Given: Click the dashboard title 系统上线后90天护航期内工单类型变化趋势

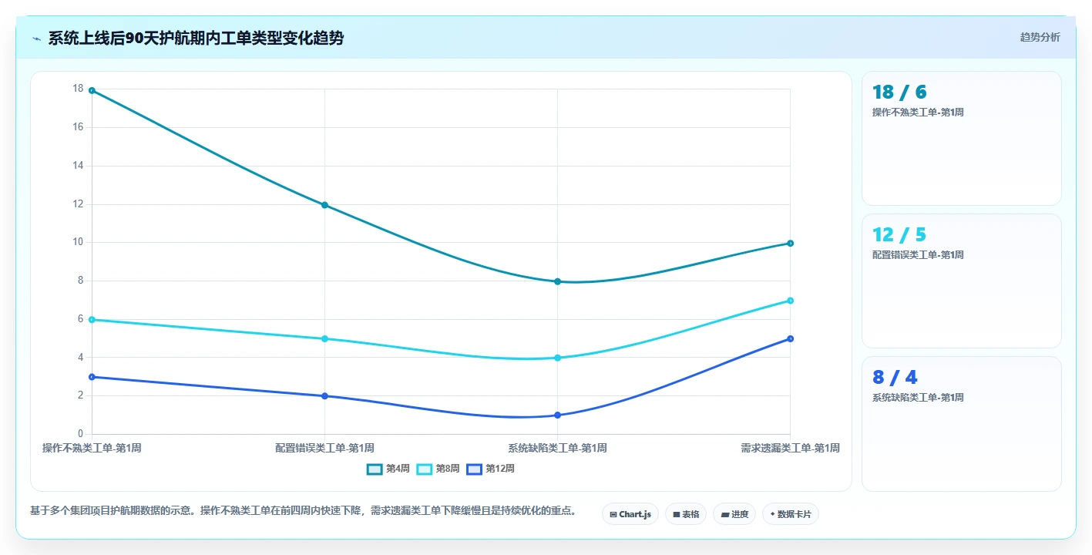Looking at the screenshot, I should pyautogui.click(x=196, y=39).
